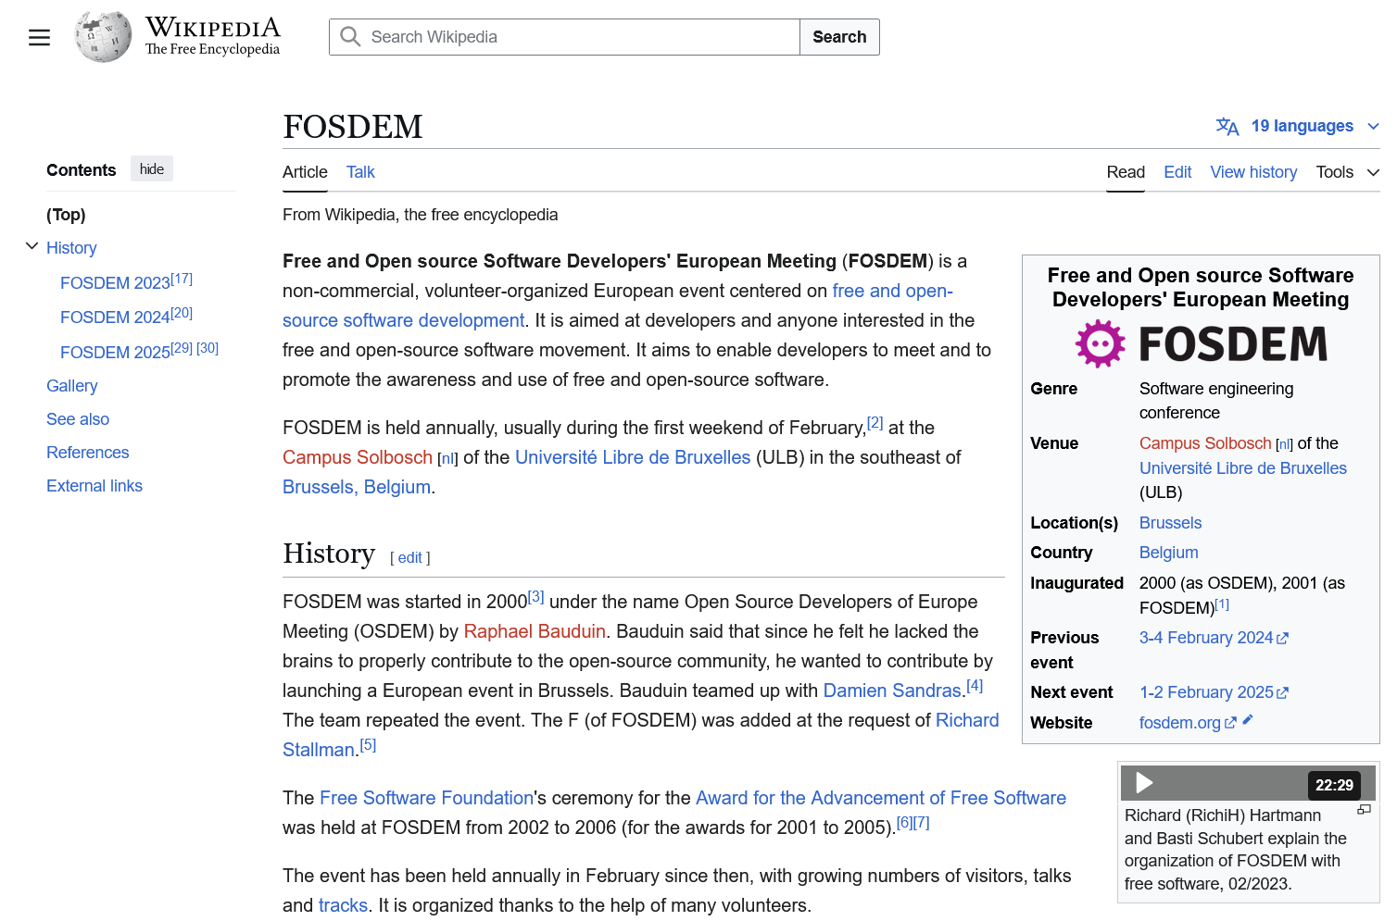Jump to External links section
Viewport: 1397px width, 921px height.
[x=94, y=486]
